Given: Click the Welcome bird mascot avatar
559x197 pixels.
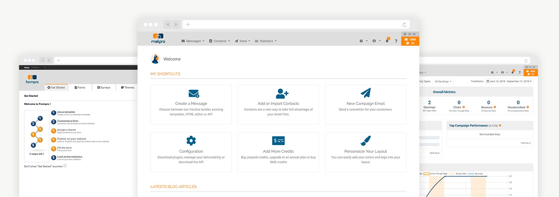Looking at the screenshot, I should click(156, 59).
